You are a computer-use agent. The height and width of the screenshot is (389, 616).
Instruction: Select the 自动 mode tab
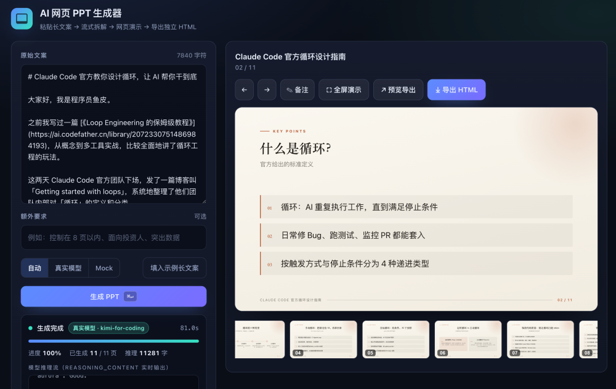[x=34, y=268]
